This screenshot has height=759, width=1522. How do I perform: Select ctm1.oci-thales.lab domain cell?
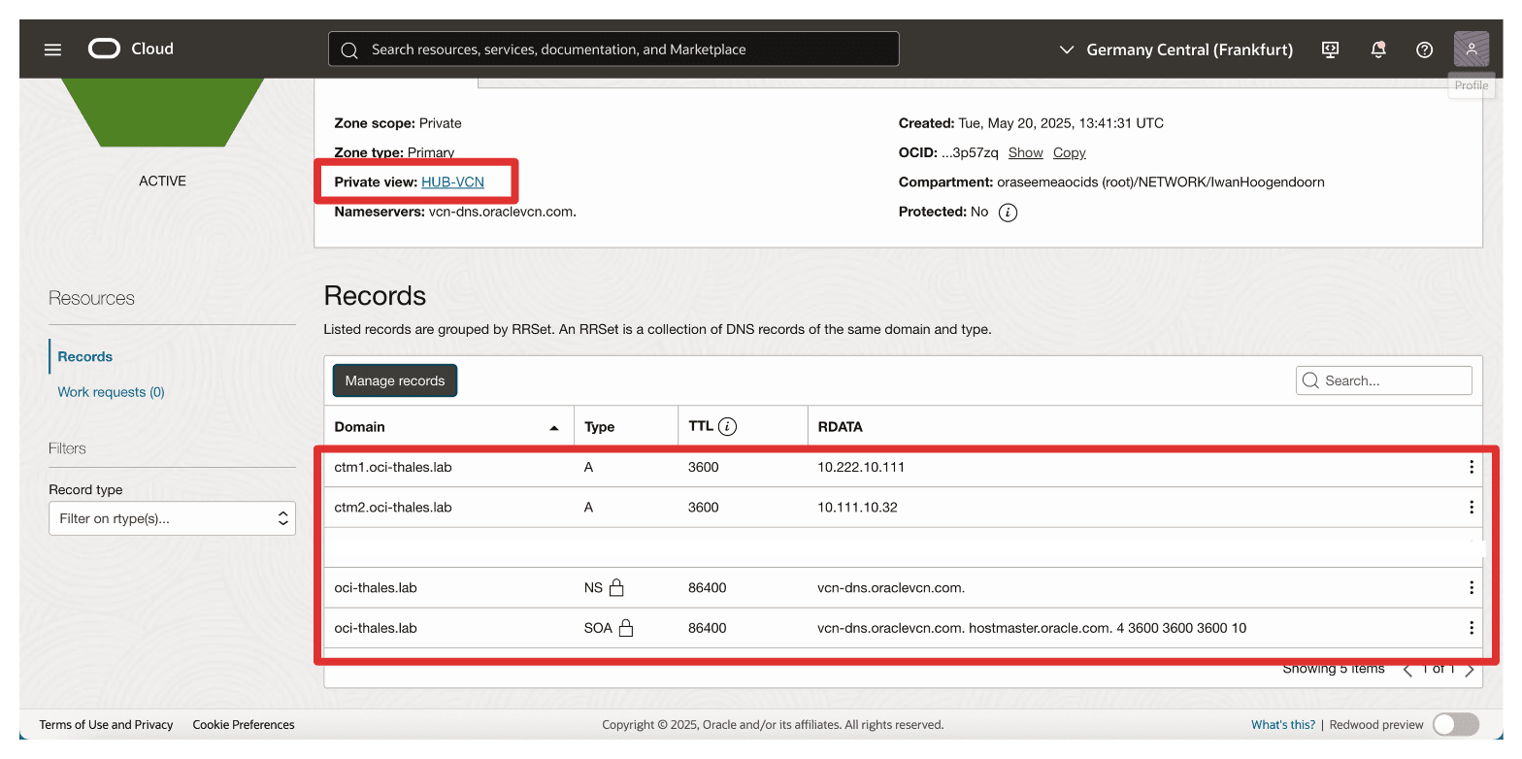[393, 467]
